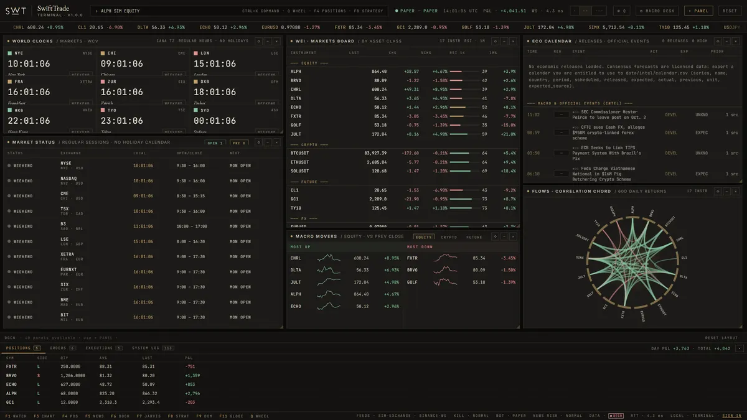Click the SWT SwiftTrade logo
The width and height of the screenshot is (747, 420).
[x=44, y=11]
